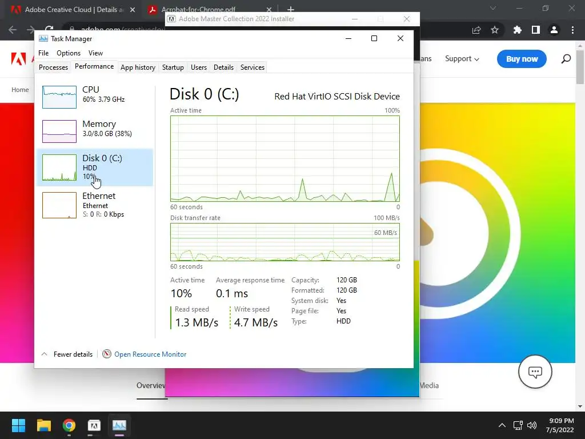Screen dimensions: 585x439
Task: Open the Windows Start menu
Action: [18, 425]
